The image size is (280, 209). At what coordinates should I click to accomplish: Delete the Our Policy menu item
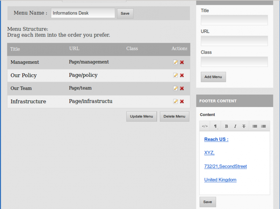(182, 75)
